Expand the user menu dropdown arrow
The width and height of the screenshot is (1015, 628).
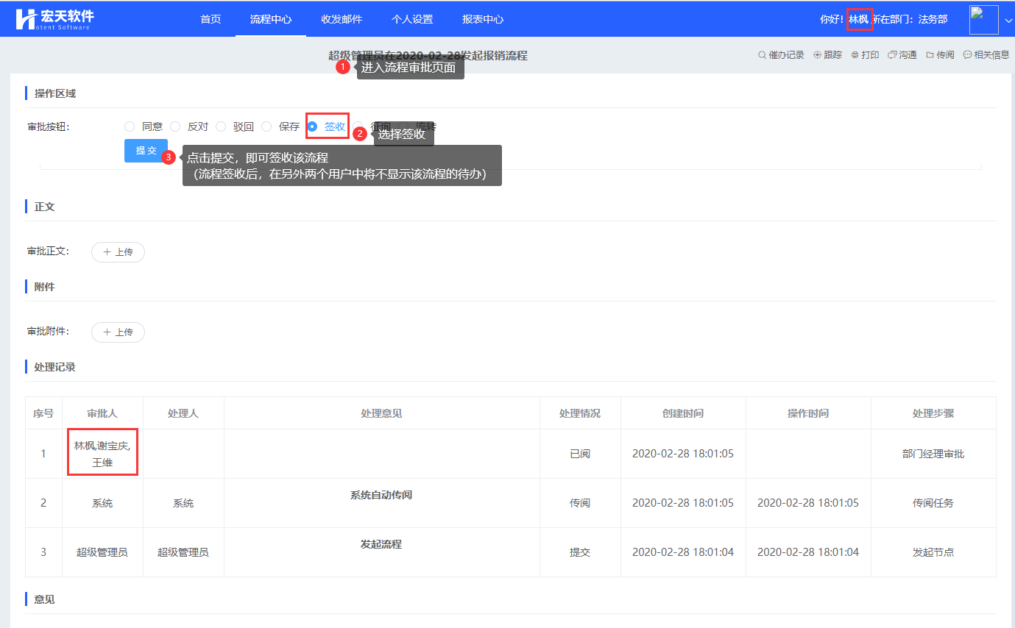1008,21
